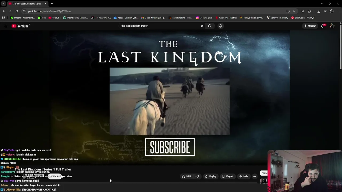Open Gelen Kutusu Gmail bookmark

click(x=153, y=18)
